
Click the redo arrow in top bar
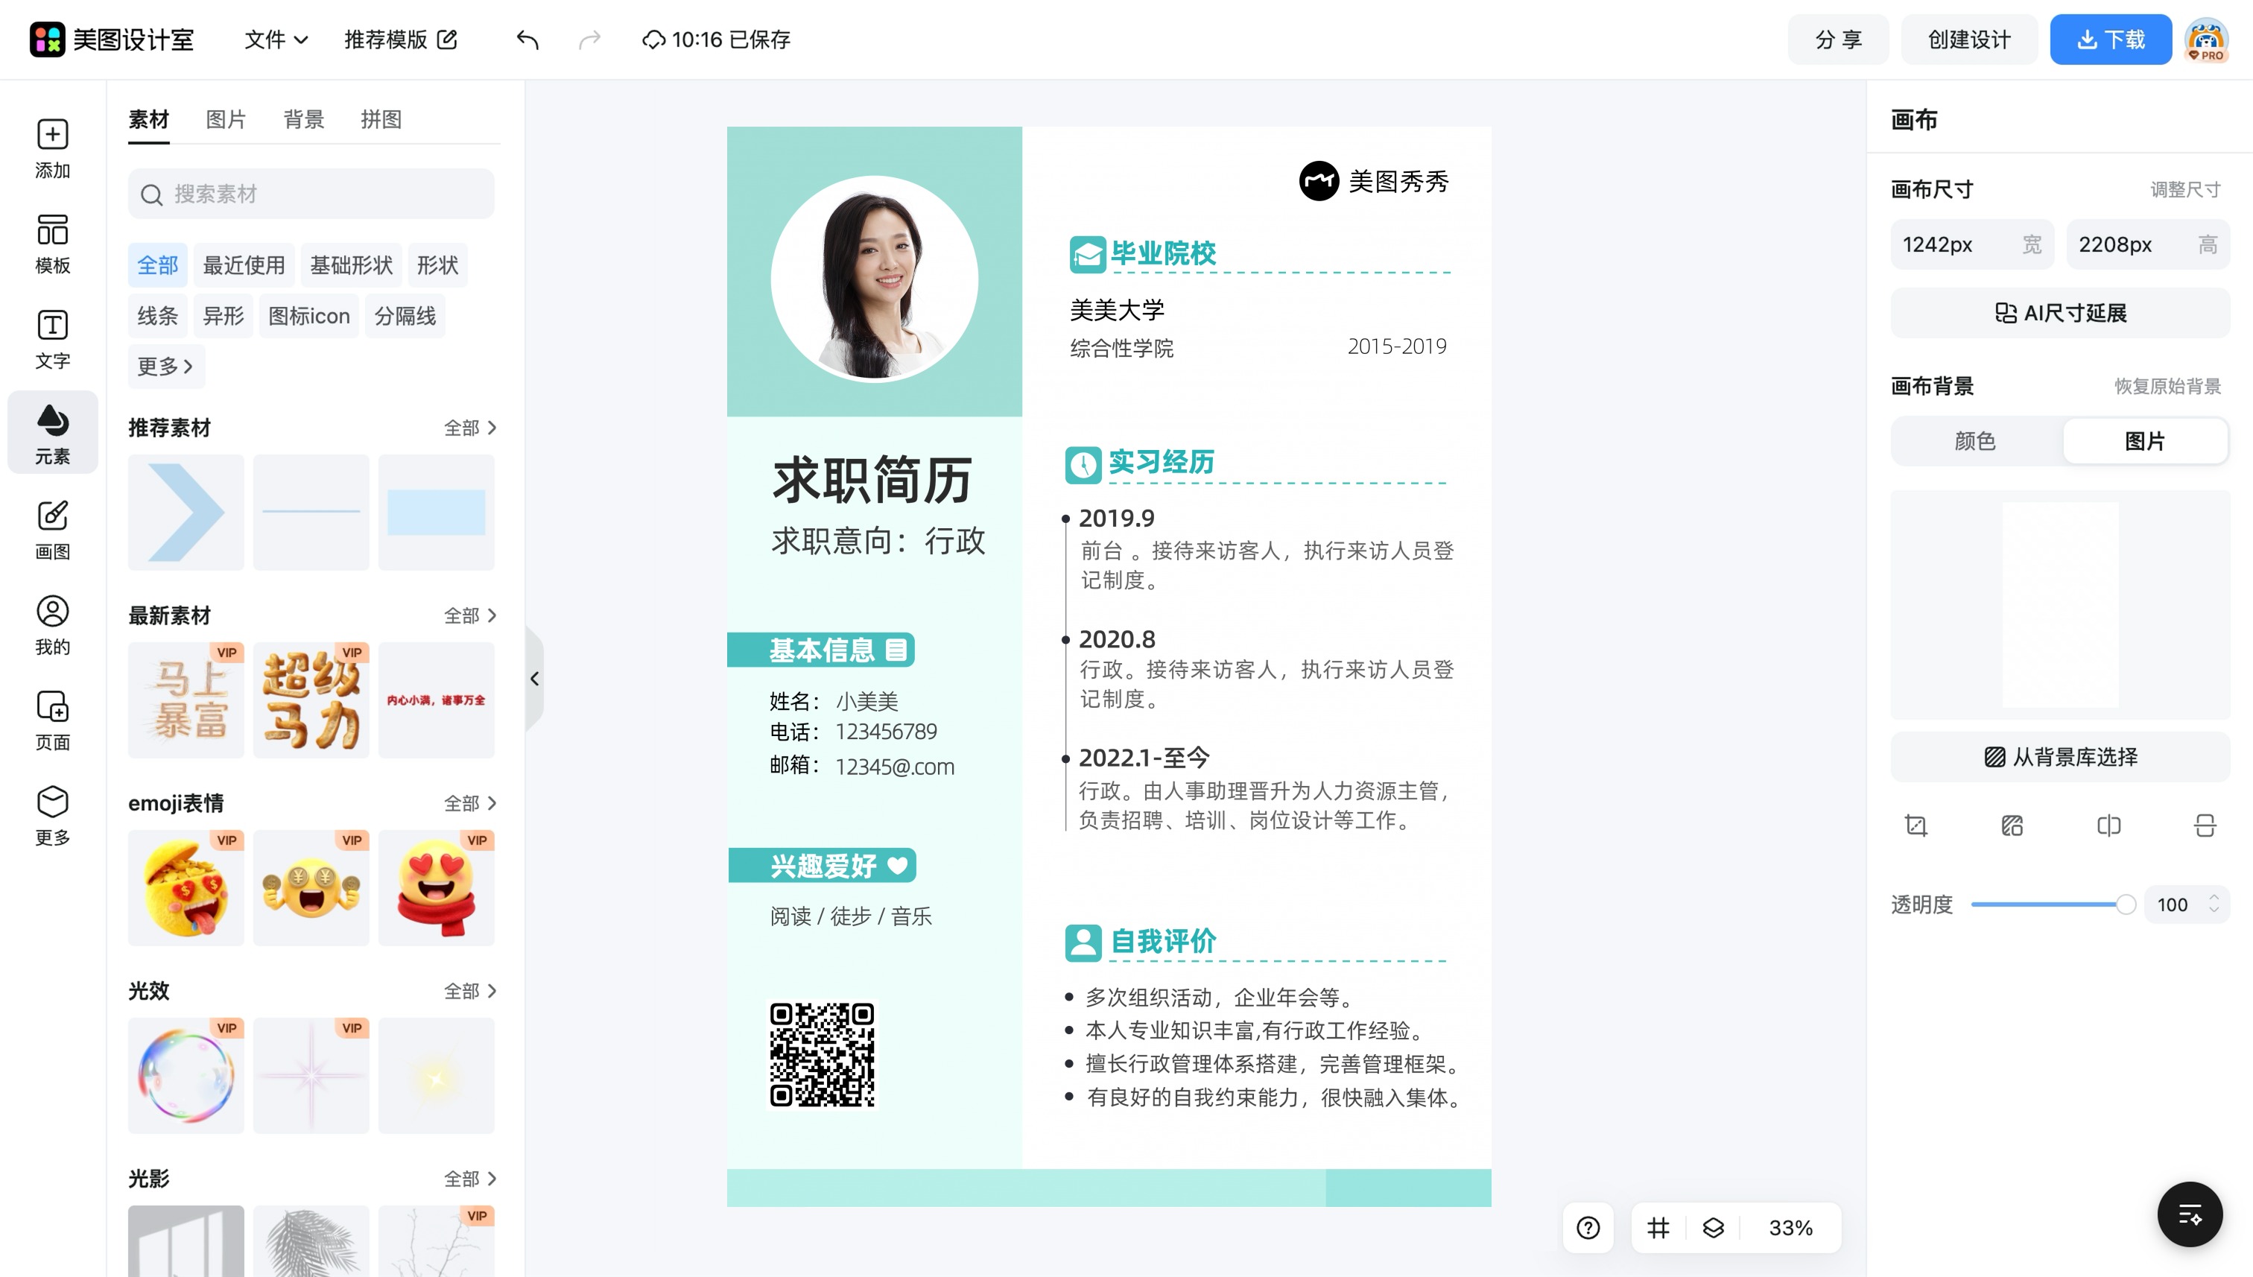point(590,39)
